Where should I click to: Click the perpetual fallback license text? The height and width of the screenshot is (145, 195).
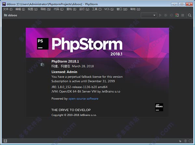pyautogui.click(x=87, y=77)
